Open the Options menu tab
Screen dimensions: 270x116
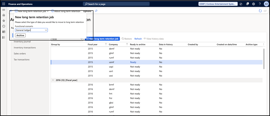[x=87, y=11]
